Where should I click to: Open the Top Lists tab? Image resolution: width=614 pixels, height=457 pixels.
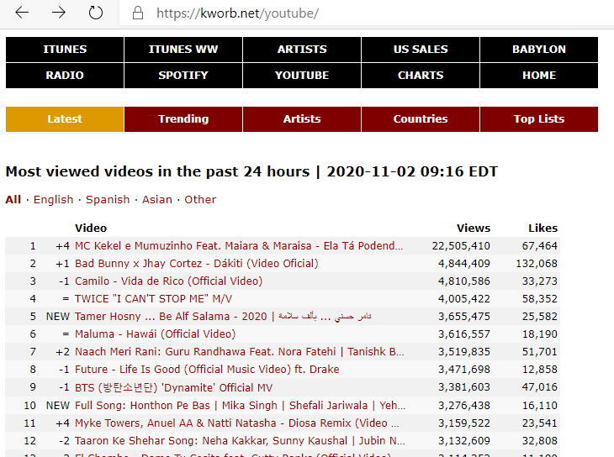tap(539, 119)
